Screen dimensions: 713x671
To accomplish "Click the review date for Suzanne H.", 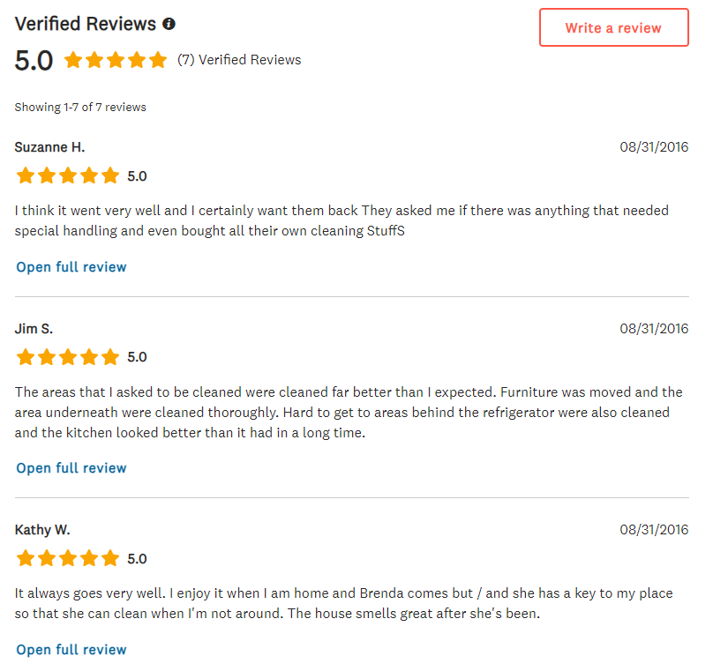I will point(654,147).
